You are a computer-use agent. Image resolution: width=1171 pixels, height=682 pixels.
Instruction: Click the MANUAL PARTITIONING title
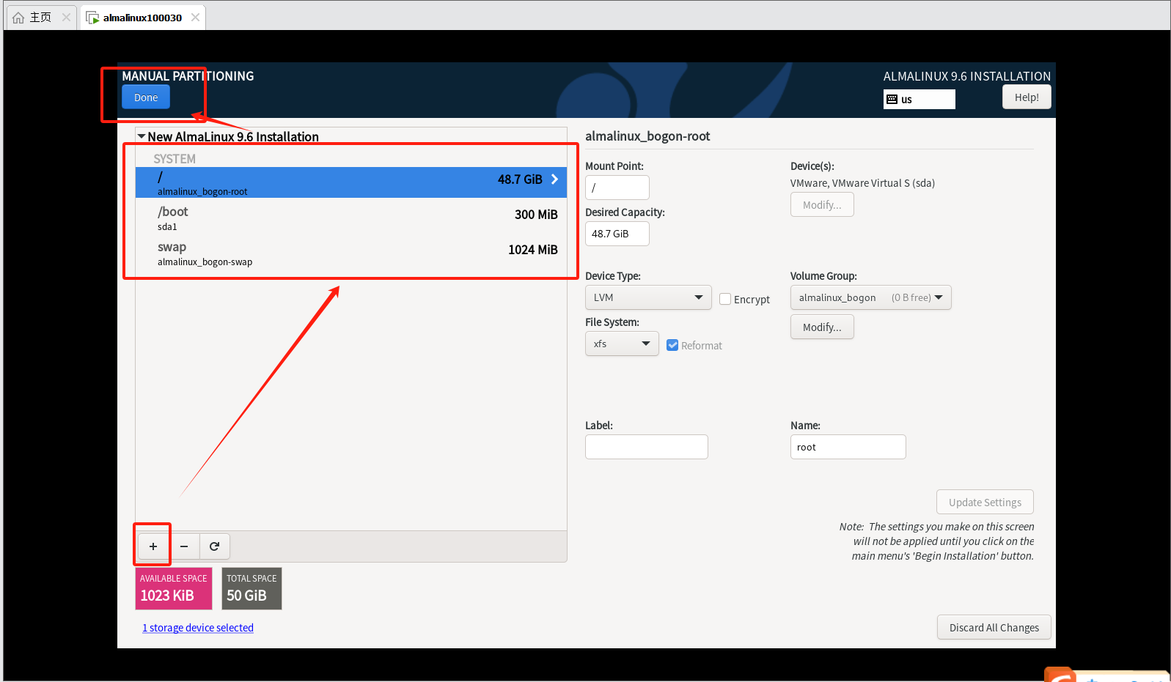188,76
